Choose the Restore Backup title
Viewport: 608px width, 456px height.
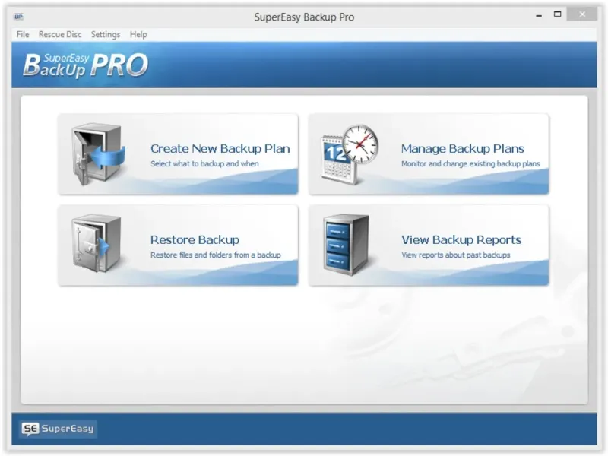coord(195,239)
